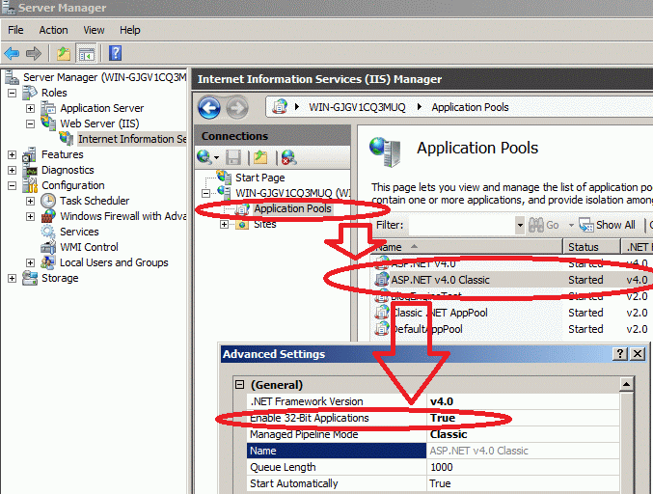Open the Filter dropdown arrow
This screenshot has height=494, width=653.
pyautogui.click(x=520, y=225)
